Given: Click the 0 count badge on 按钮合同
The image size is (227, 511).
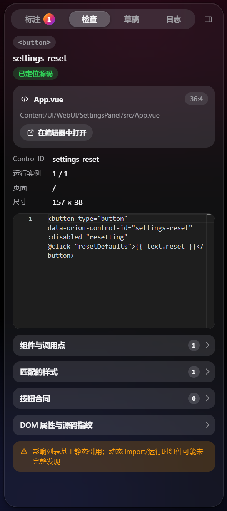Looking at the screenshot, I should 194,398.
